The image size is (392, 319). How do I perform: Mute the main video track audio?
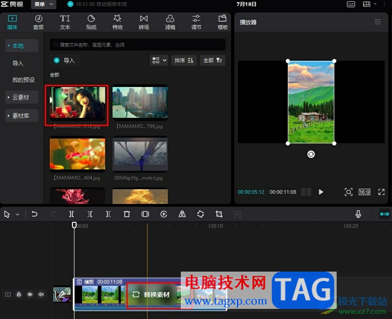tap(41, 294)
